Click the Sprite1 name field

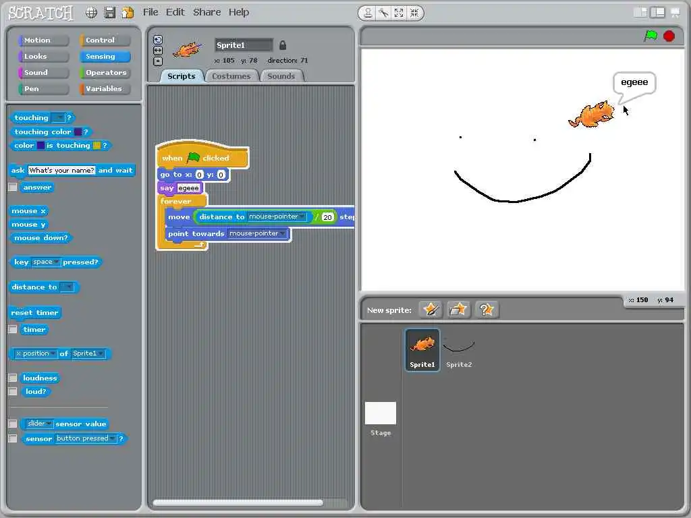(x=244, y=45)
